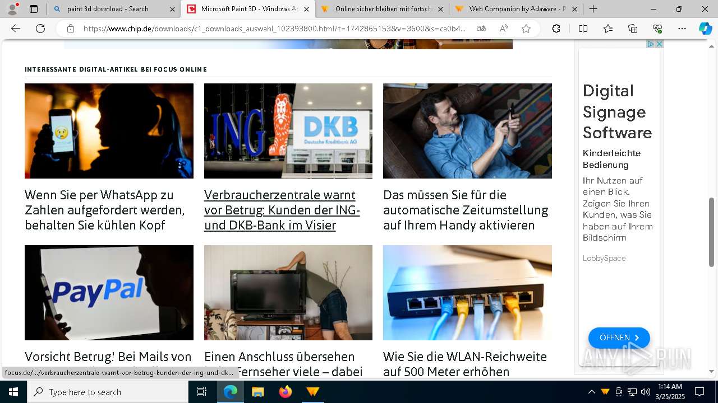The image size is (718, 403).
Task: Show hidden system tray icons
Action: point(591,392)
